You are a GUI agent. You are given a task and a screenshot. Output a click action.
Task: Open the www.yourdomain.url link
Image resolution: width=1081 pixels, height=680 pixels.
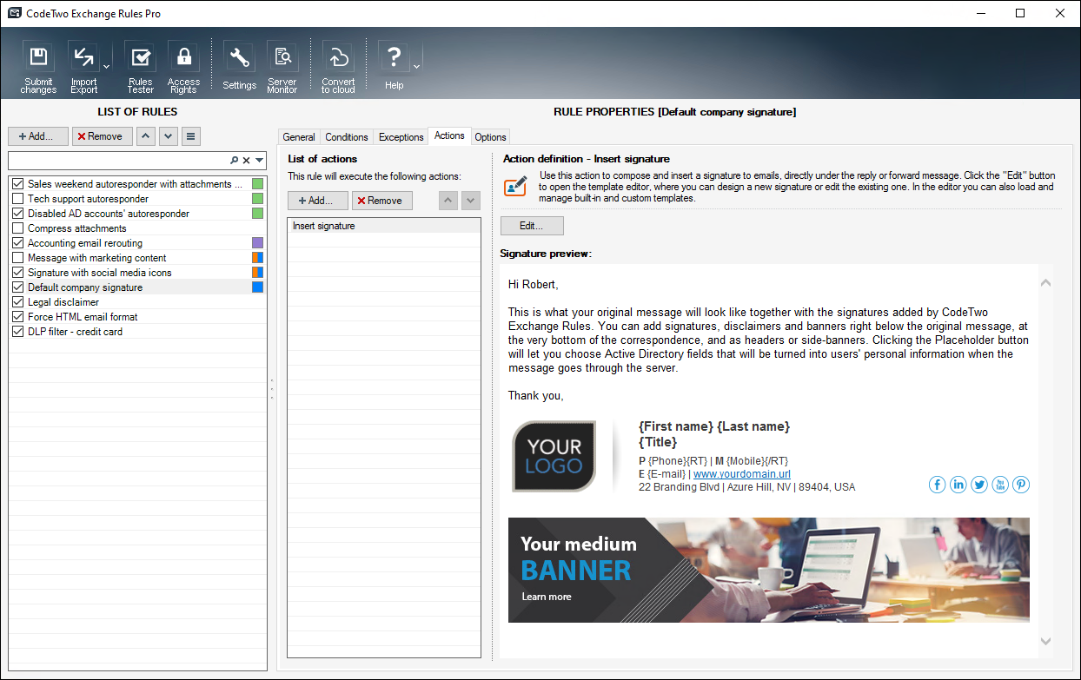pos(742,474)
